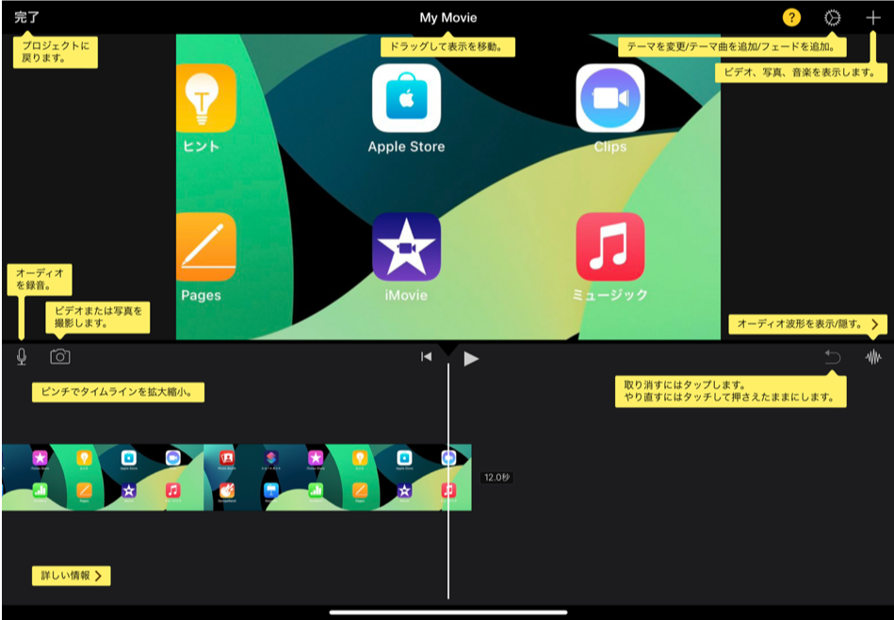
Task: Click the Clips app icon in preview
Action: point(610,98)
